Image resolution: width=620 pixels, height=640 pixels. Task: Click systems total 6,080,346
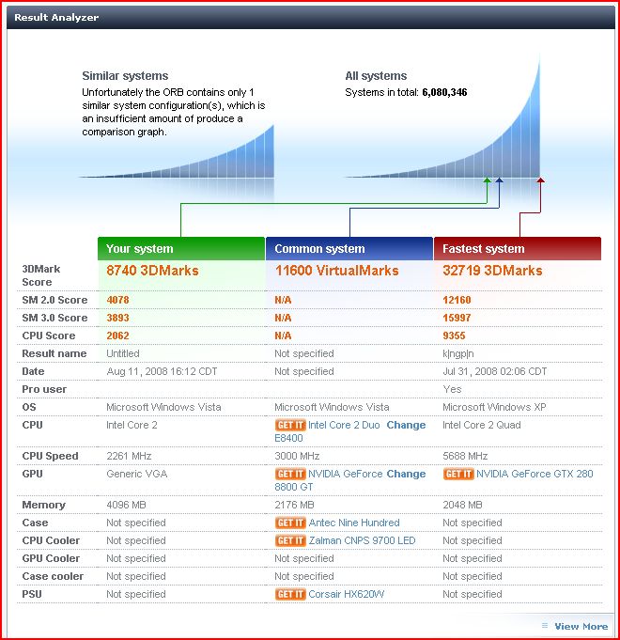coord(444,92)
